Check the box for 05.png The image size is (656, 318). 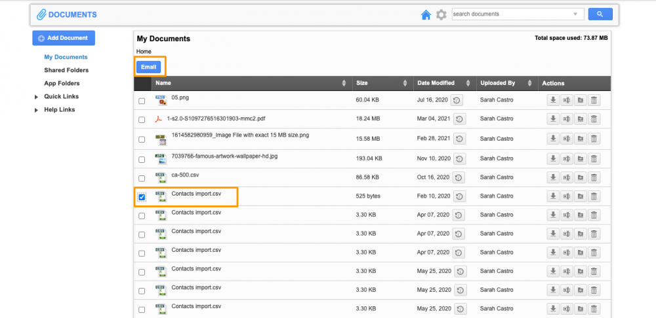click(x=142, y=101)
